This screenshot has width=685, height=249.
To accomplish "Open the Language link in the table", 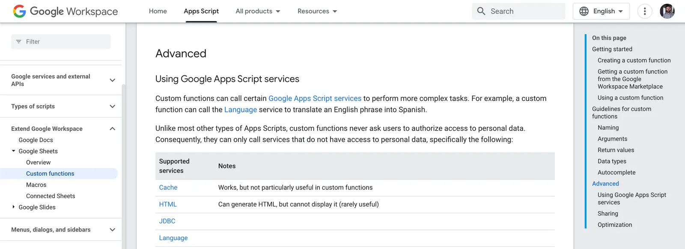I will [x=173, y=238].
